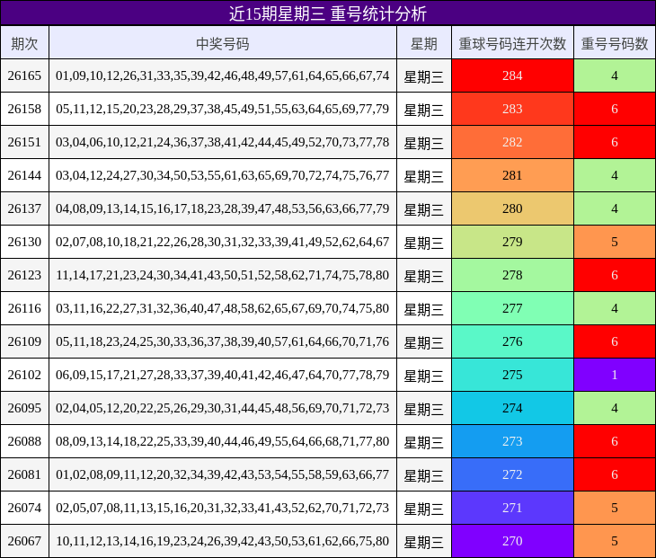Click winning numbers of issue 26109

(x=223, y=341)
